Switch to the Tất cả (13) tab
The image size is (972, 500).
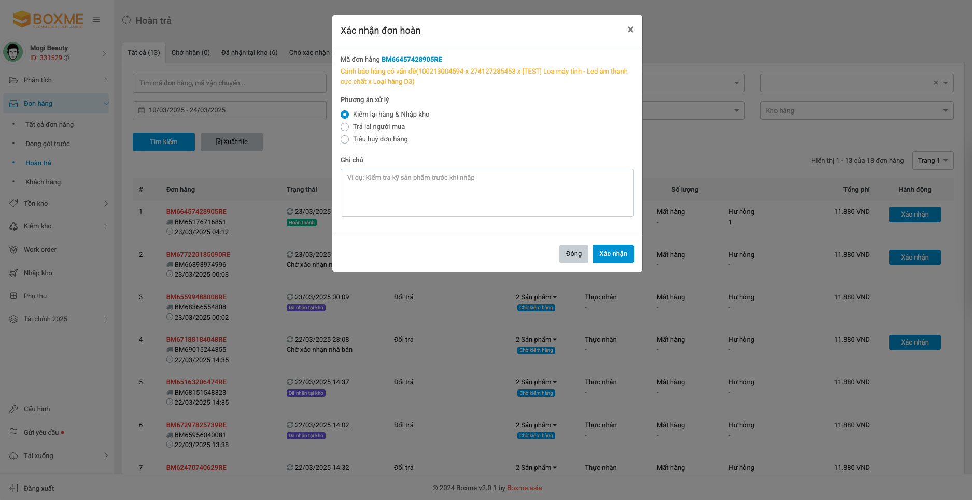(144, 53)
